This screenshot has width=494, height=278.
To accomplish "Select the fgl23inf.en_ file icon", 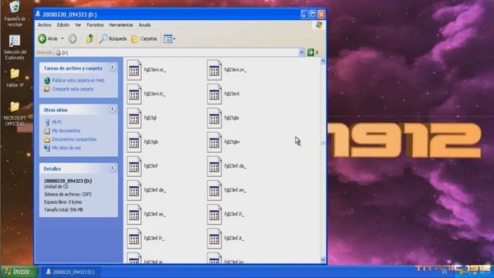I will pos(215,190).
